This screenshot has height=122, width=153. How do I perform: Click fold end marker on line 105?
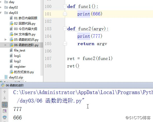coord(65,43)
